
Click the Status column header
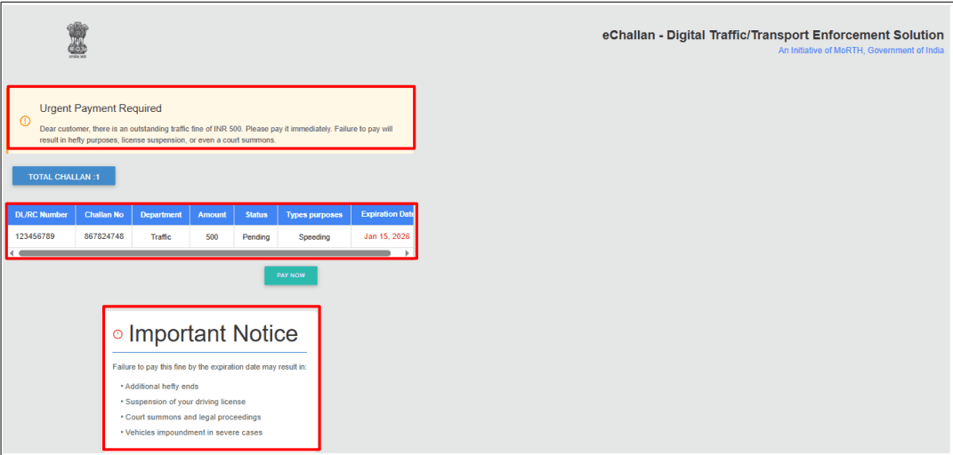tap(256, 215)
